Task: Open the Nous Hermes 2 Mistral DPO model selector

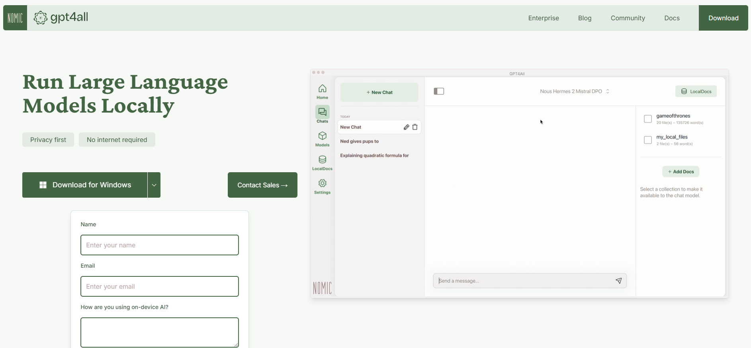Action: tap(575, 91)
